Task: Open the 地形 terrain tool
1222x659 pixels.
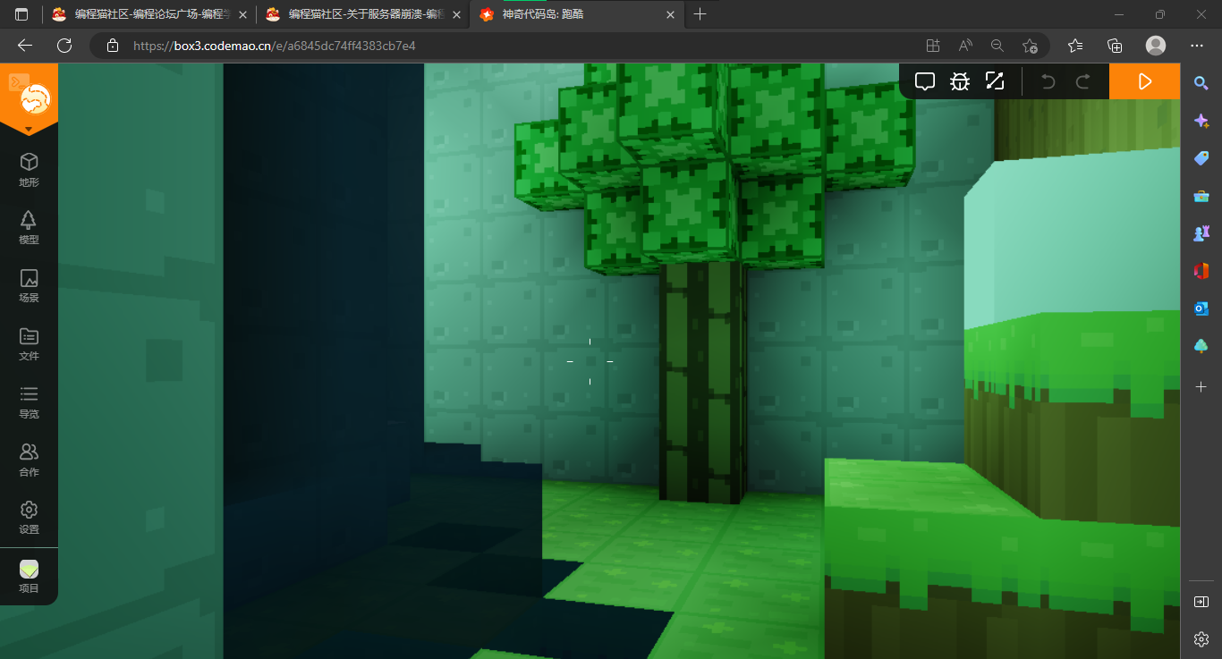Action: [29, 169]
